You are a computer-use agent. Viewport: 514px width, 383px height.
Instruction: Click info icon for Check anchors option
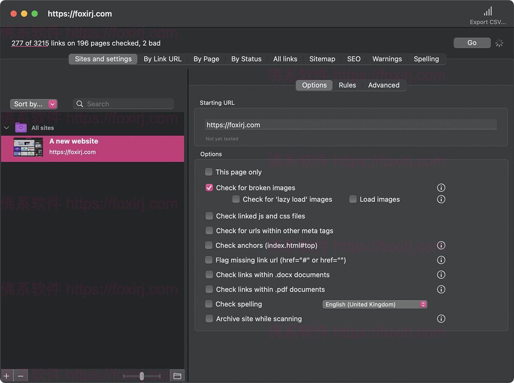pos(441,246)
